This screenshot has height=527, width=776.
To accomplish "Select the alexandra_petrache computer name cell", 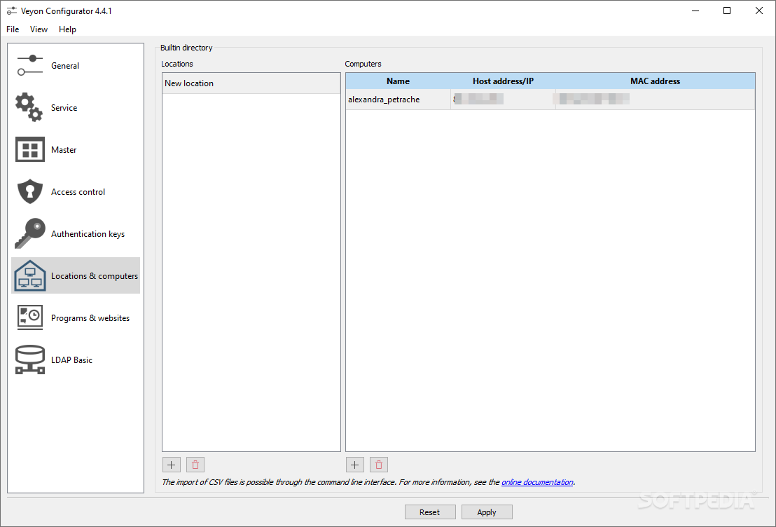I will click(x=399, y=100).
